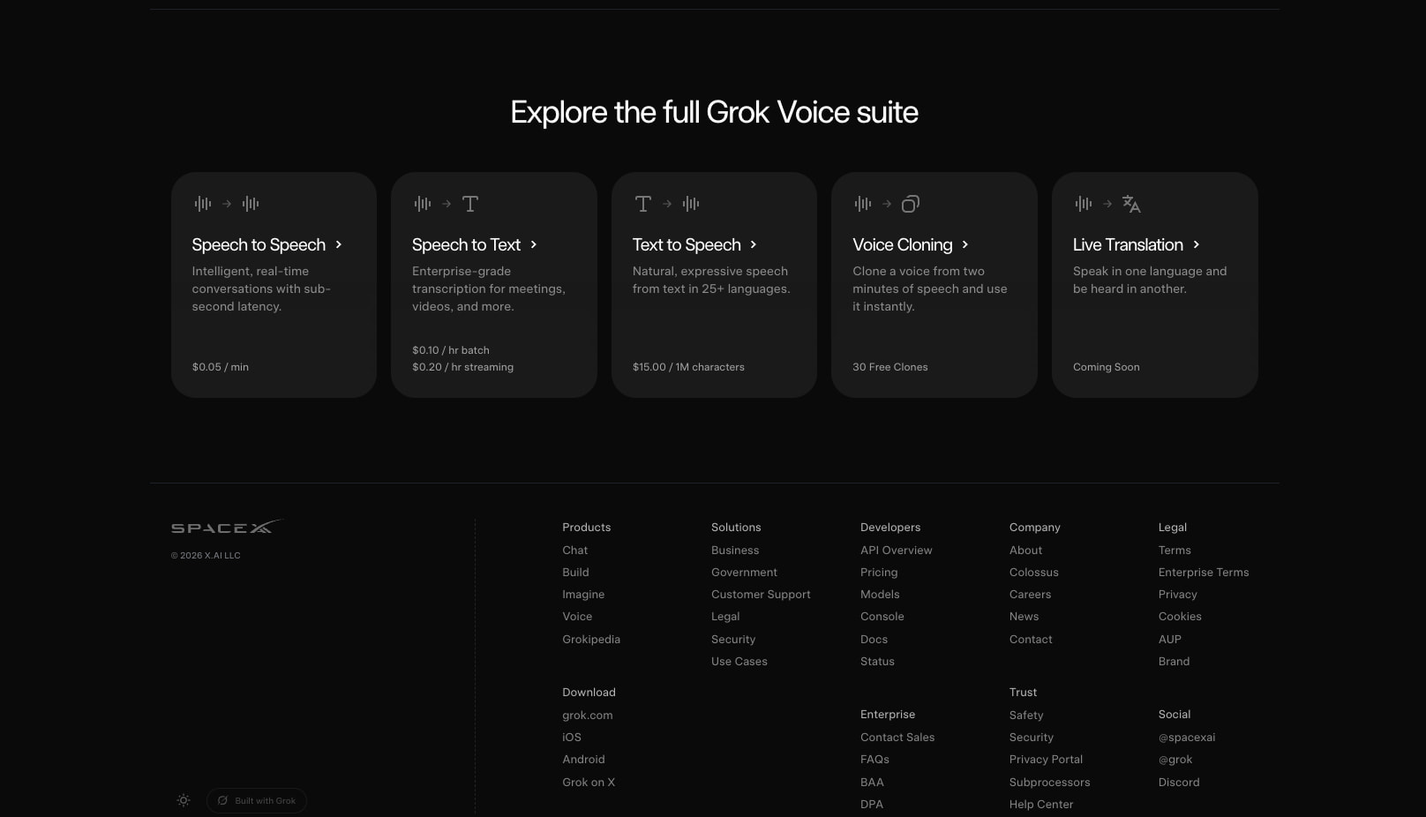The image size is (1426, 817).
Task: Open Customer Support solutions link
Action: [761, 595]
